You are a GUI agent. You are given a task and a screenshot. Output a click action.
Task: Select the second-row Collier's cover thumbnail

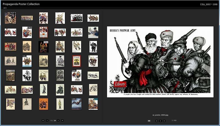(27, 32)
